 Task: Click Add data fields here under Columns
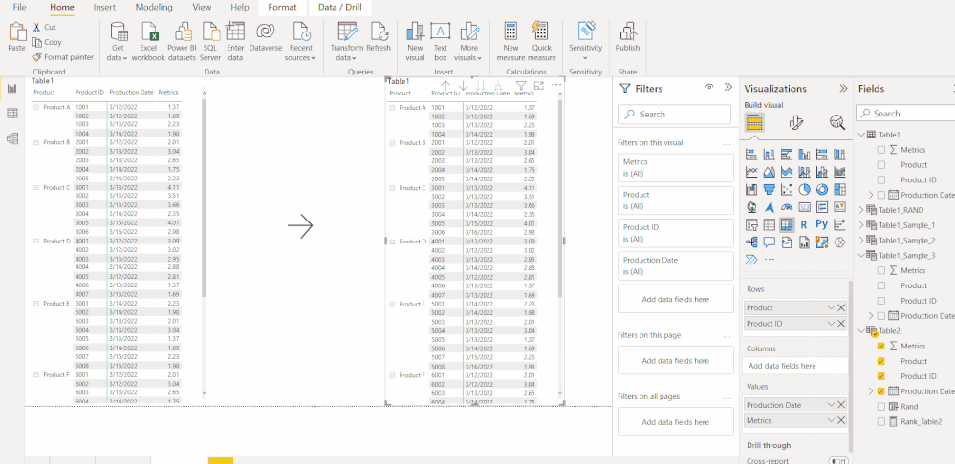point(794,366)
